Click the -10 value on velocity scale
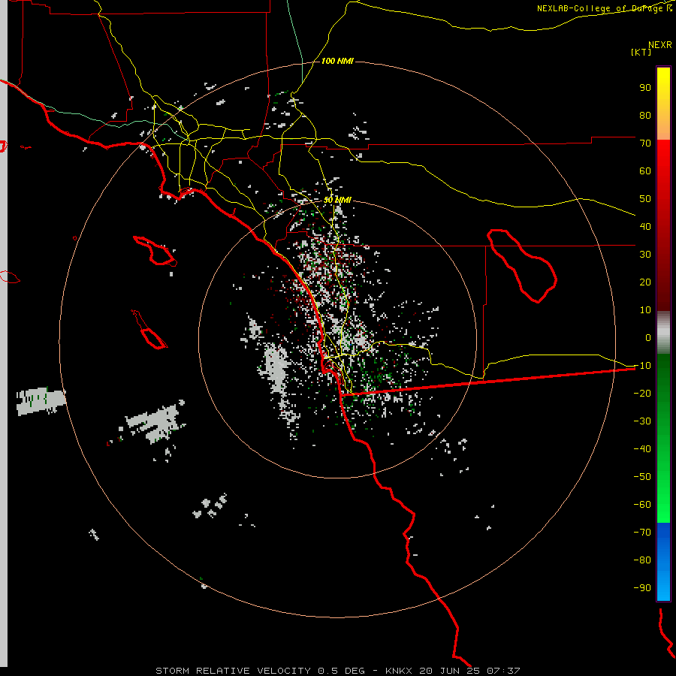Viewport: 676px width, 676px height. coord(642,366)
